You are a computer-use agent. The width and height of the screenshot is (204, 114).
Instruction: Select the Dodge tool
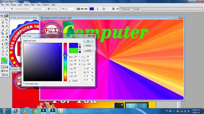point(6,40)
